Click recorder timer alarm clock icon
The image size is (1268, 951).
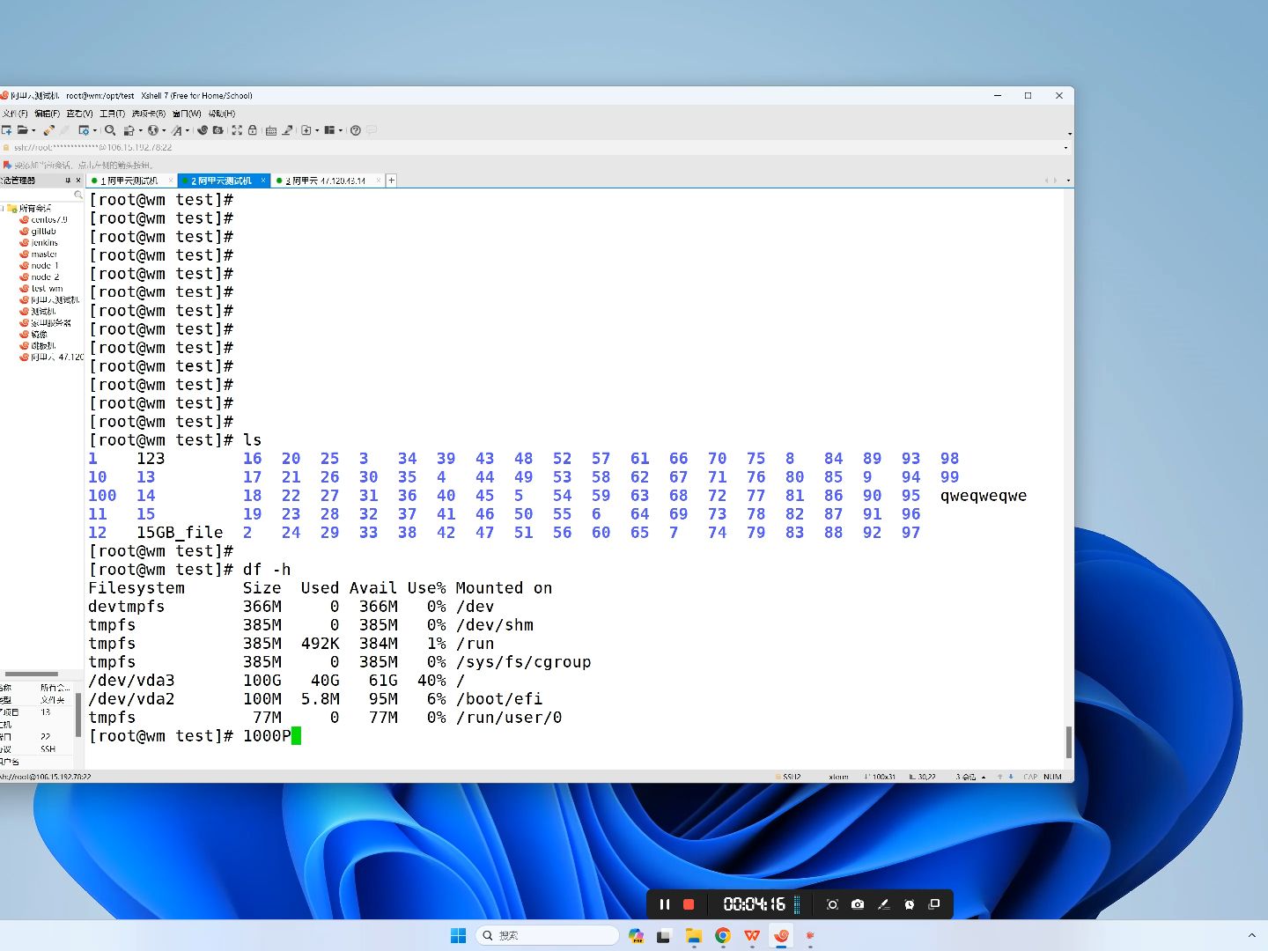click(x=910, y=904)
